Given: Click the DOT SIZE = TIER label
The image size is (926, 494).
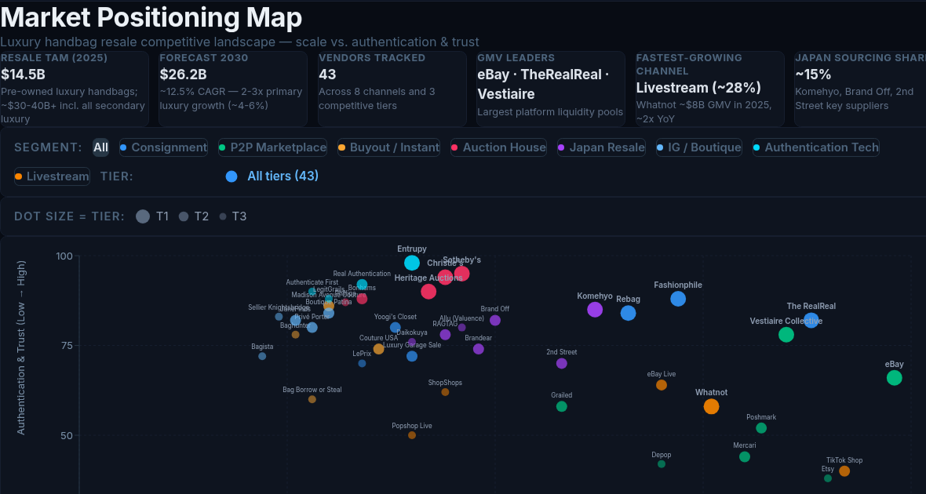Looking at the screenshot, I should pos(70,216).
